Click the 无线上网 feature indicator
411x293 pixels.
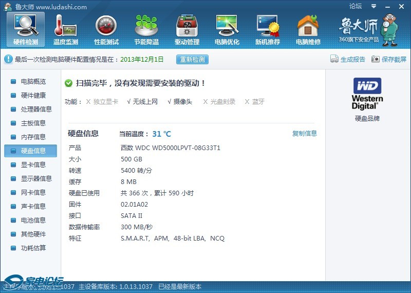142,102
